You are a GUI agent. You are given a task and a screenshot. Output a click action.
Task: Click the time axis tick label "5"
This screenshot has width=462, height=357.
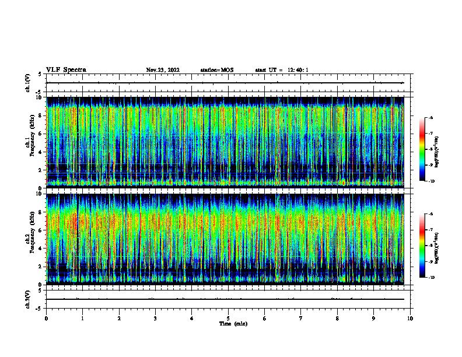click(x=228, y=318)
